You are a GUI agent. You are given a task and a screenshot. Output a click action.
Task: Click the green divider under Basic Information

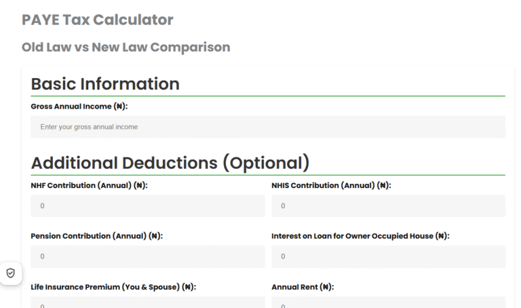tap(268, 96)
